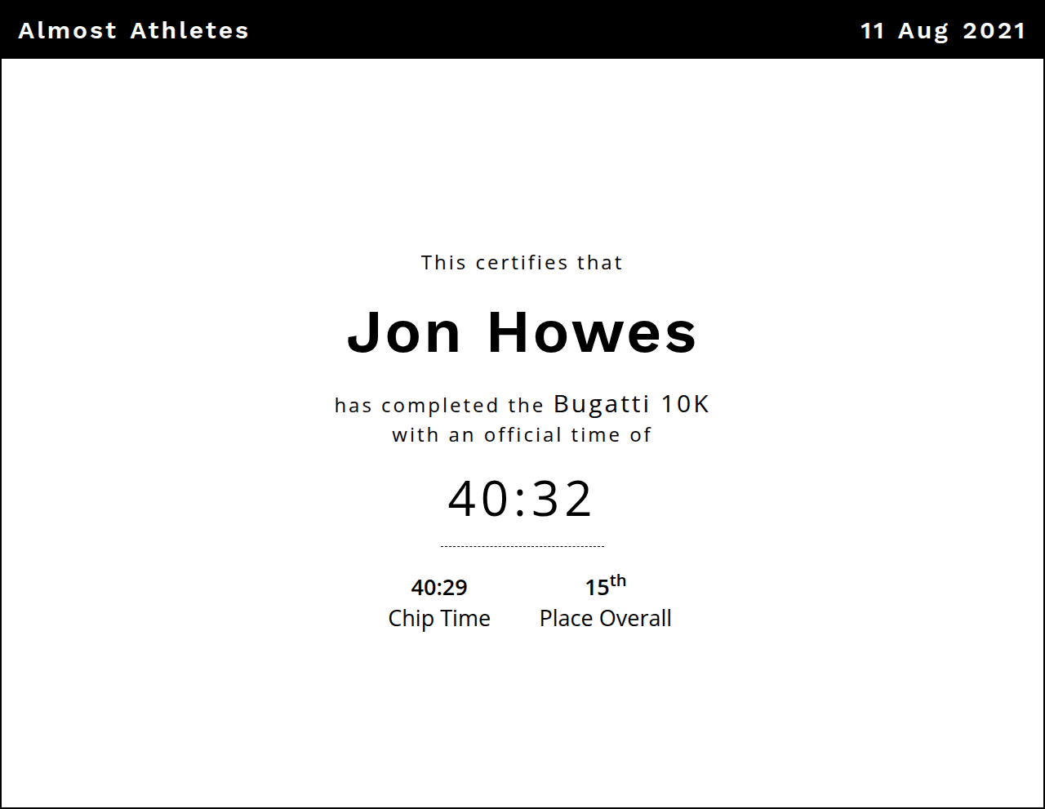
Task: Click the word Aug in the date
Action: tap(923, 31)
